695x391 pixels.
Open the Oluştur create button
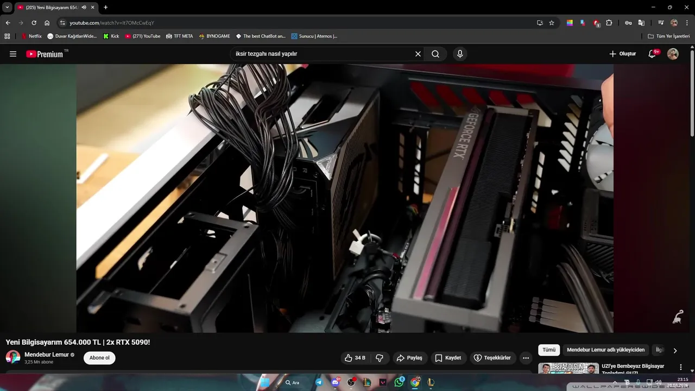pyautogui.click(x=622, y=54)
